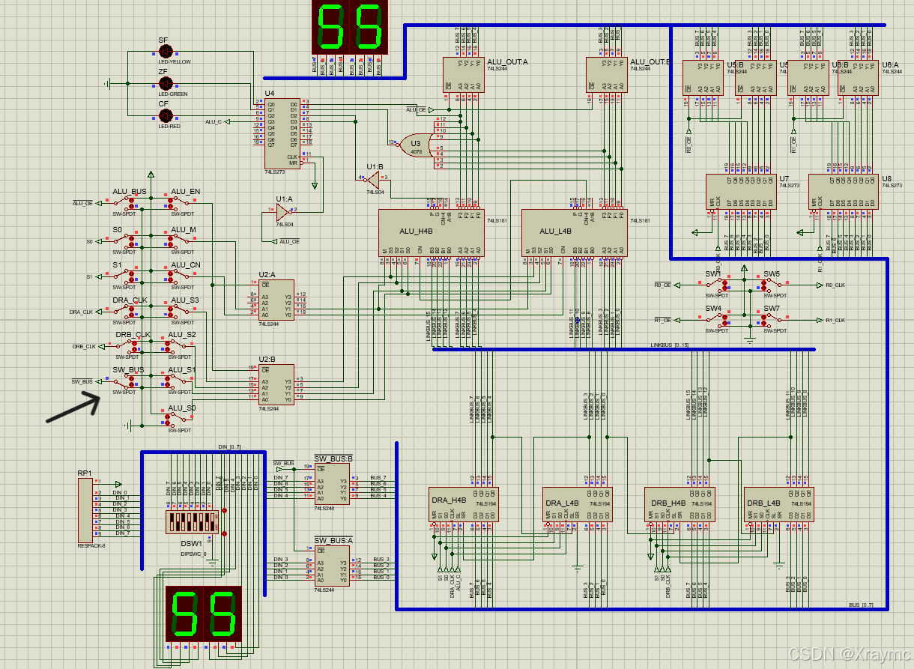Select the U2:B 74LS244 buffer
914x669 pixels.
tap(276, 384)
